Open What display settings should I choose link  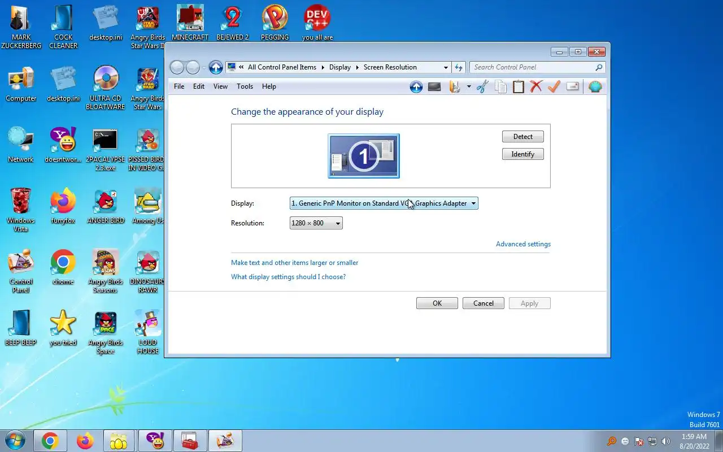pos(288,277)
